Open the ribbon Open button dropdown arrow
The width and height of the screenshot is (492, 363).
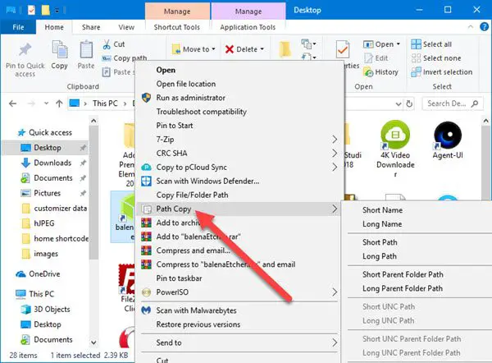(x=398, y=44)
